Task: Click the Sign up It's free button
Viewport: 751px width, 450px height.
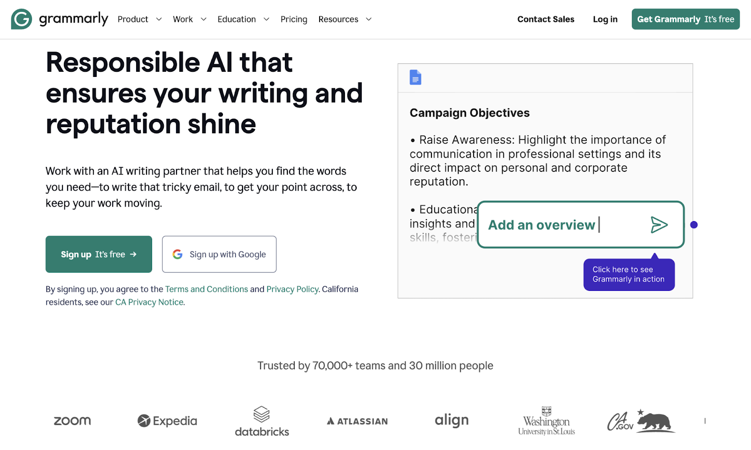Action: coord(99,254)
